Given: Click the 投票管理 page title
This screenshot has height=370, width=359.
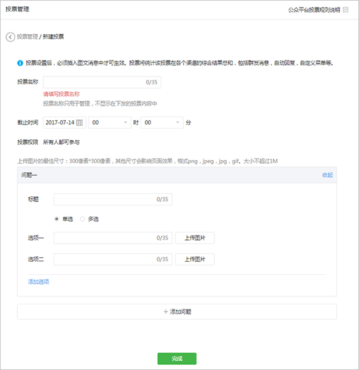Looking at the screenshot, I should pyautogui.click(x=17, y=9).
